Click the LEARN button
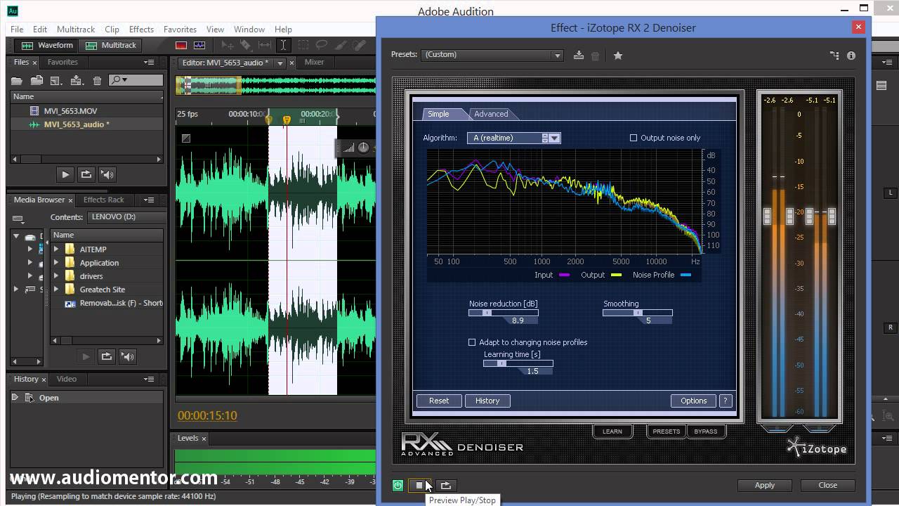 click(612, 432)
